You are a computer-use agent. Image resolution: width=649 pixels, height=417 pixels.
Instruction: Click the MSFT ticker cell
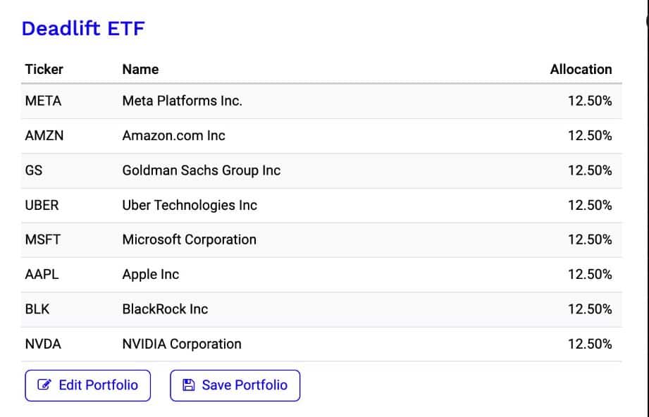(42, 239)
